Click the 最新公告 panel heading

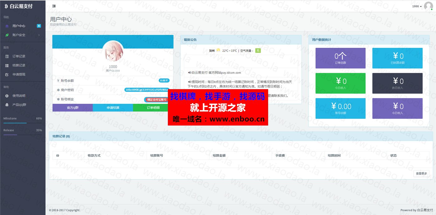click(x=190, y=40)
